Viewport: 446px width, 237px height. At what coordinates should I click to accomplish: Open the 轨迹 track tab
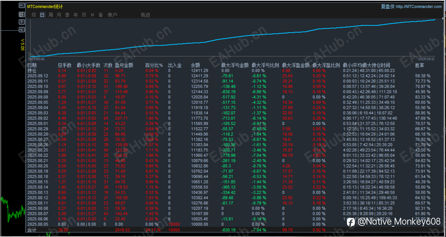click(145, 15)
